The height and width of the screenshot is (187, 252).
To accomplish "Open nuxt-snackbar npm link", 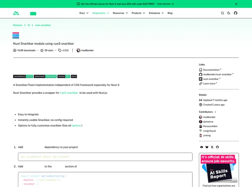I will pyautogui.click(x=211, y=79).
